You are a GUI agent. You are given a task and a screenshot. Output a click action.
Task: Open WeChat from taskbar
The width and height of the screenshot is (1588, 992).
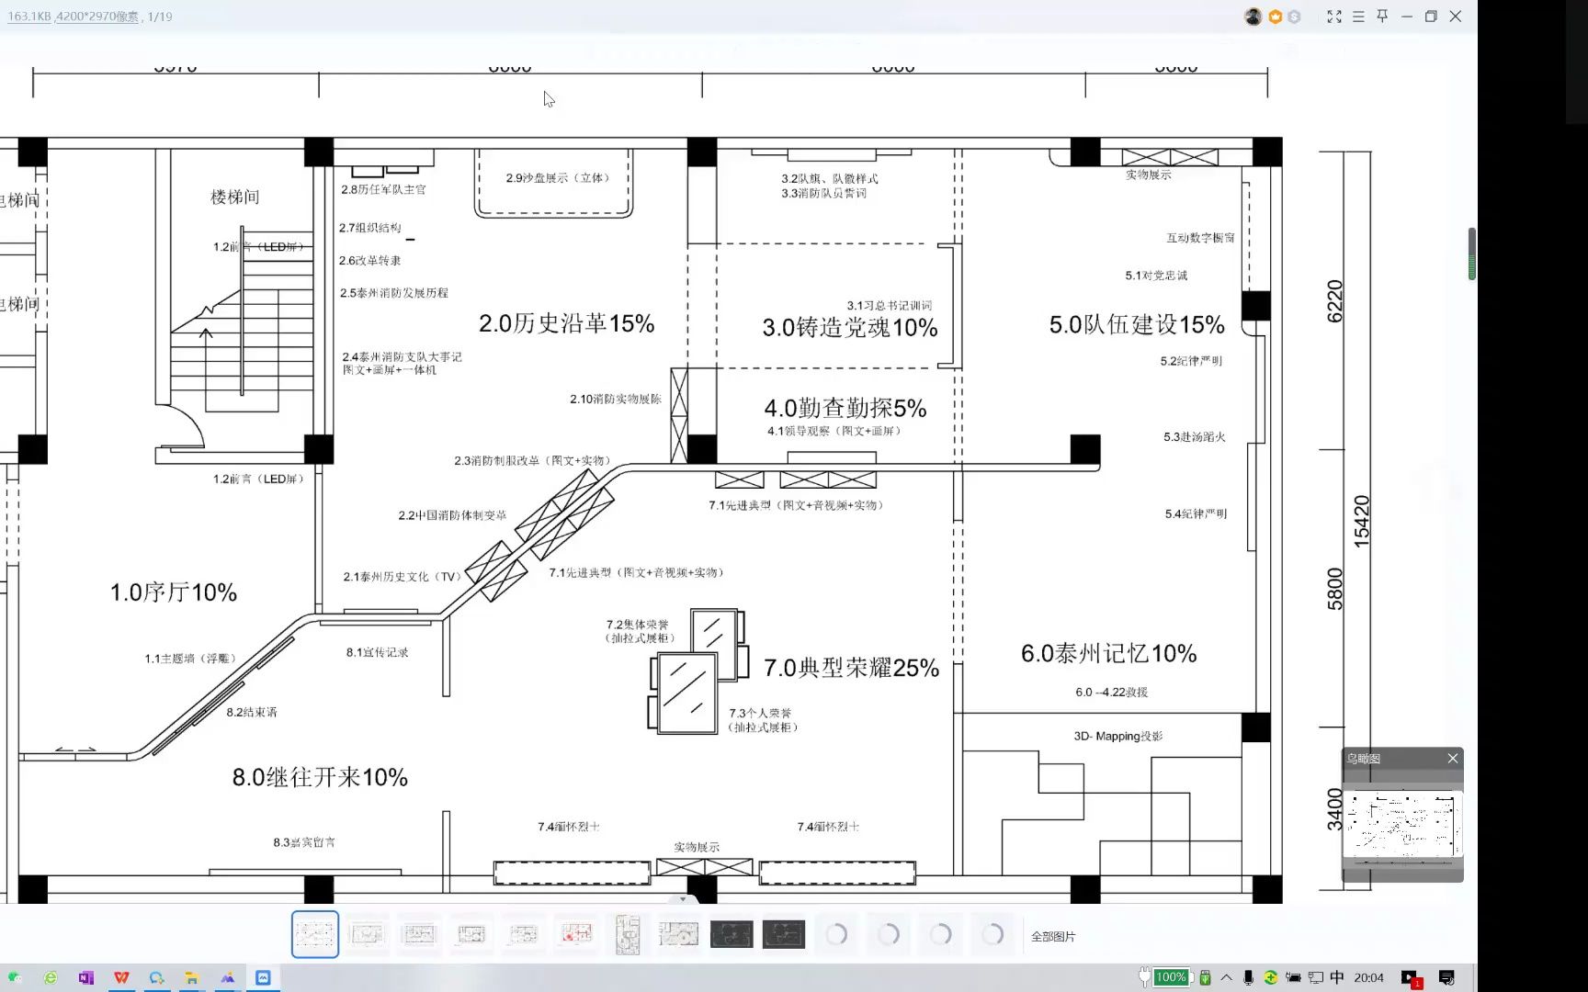[x=15, y=977]
